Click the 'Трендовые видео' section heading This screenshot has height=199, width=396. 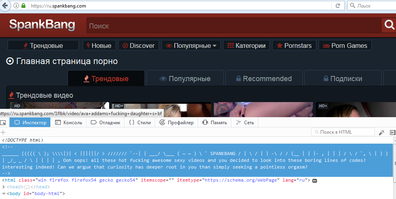point(44,95)
